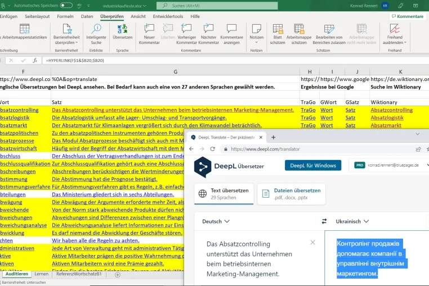Click the formula bar HYPERLINK text
The height and width of the screenshot is (286, 429).
pyautogui.click(x=75, y=60)
